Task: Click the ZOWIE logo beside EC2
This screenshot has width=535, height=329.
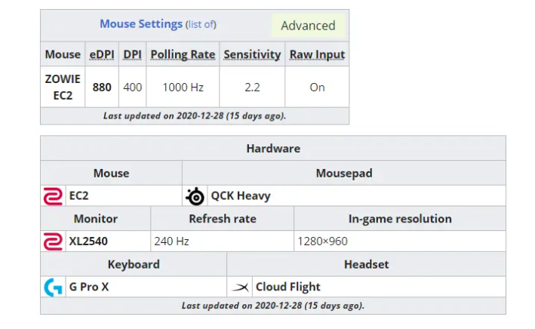Action: pyautogui.click(x=53, y=196)
